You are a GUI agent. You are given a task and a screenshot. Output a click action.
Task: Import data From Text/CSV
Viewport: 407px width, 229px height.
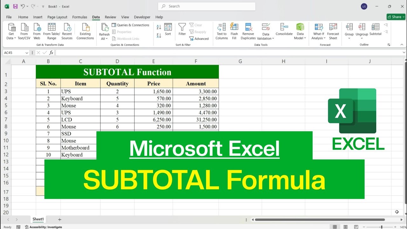pos(24,31)
